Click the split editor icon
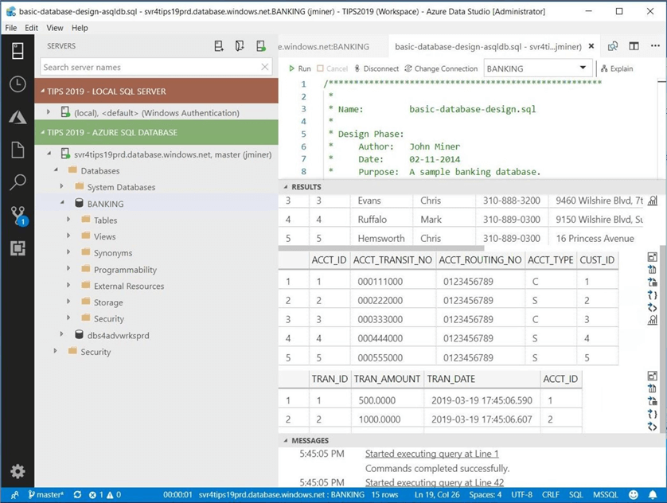Screen dimensions: 667x503 tap(634, 46)
